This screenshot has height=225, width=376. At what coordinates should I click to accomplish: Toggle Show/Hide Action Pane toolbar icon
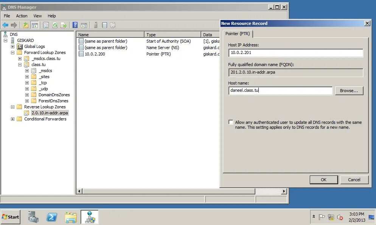pos(84,25)
